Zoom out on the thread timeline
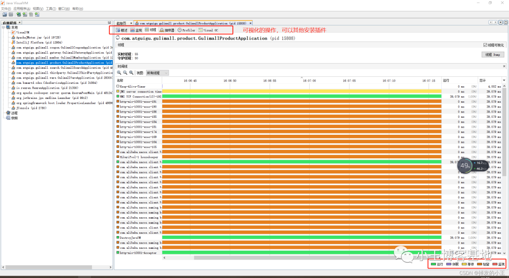 [x=125, y=73]
